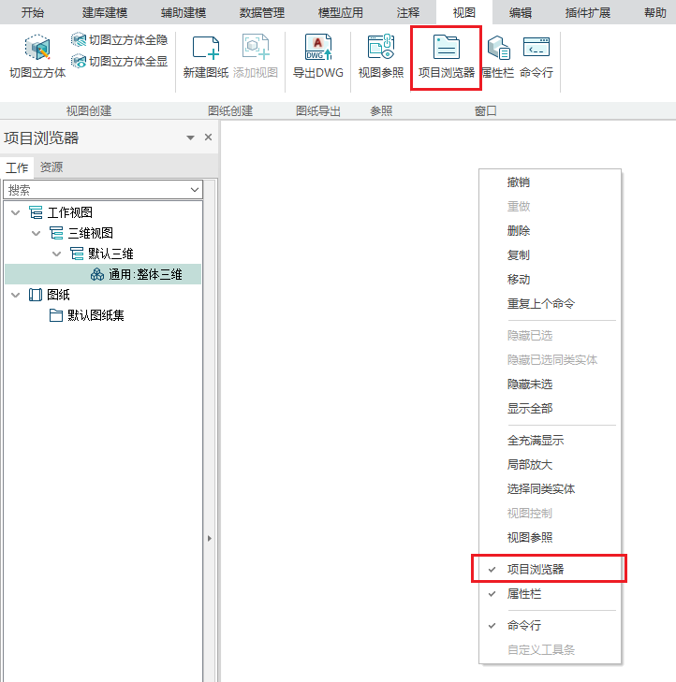Open the 通用:整体三维 view
The width and height of the screenshot is (676, 682).
[x=103, y=274]
